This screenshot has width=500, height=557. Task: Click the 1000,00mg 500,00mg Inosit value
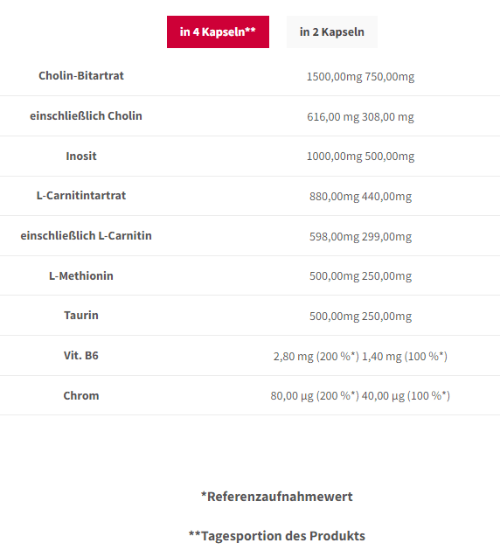(360, 156)
